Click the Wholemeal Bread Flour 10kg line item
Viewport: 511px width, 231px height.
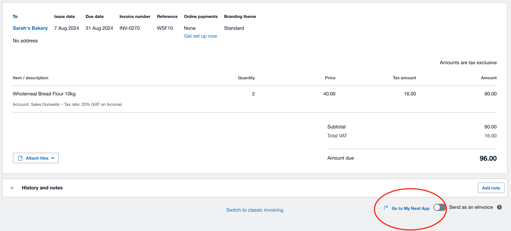pos(44,94)
